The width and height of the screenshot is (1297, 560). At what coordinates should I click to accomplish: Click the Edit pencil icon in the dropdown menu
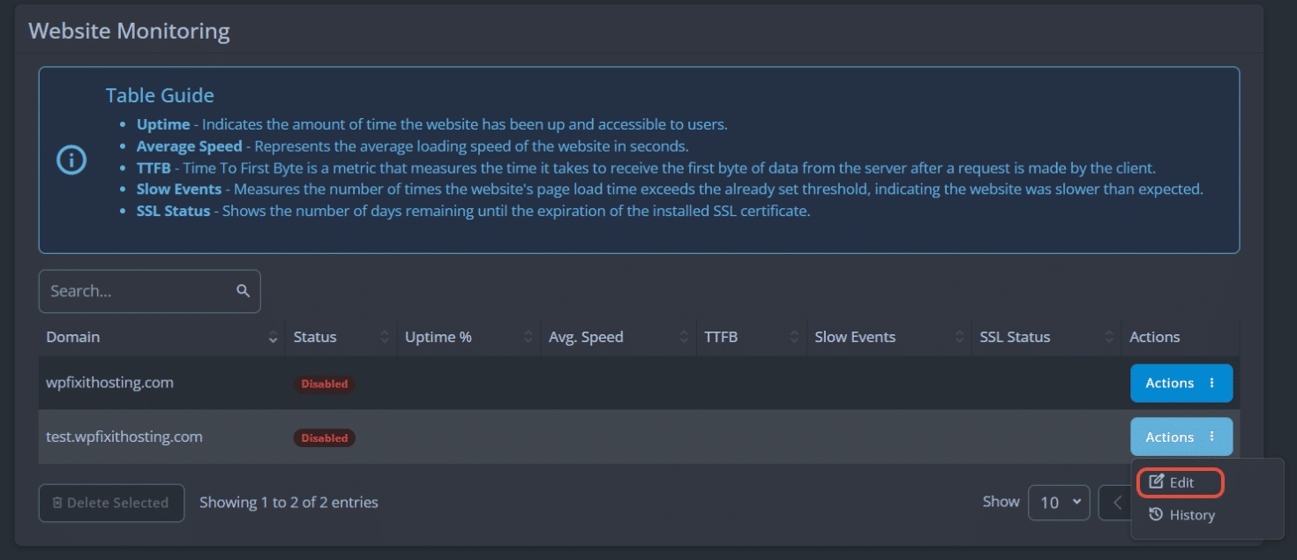point(1156,482)
